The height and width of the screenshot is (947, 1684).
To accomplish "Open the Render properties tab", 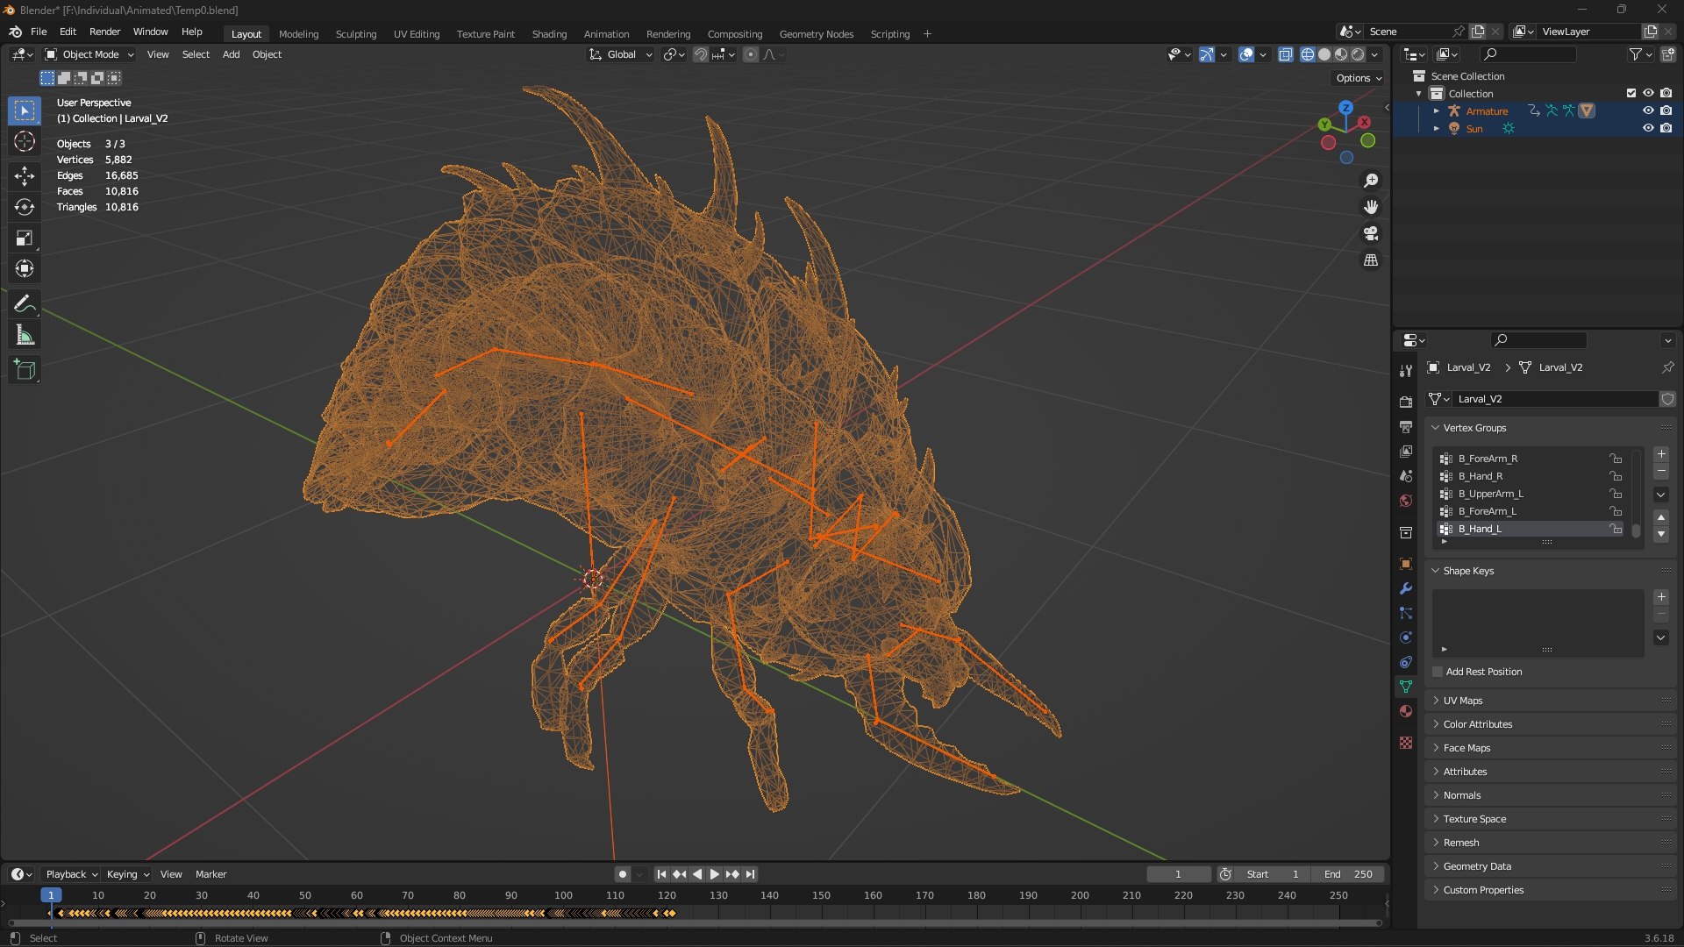I will pos(1406,402).
